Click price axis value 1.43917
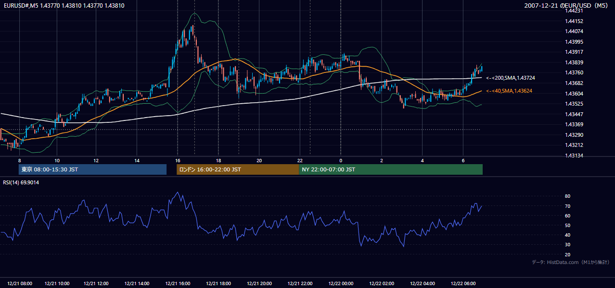 click(574, 52)
